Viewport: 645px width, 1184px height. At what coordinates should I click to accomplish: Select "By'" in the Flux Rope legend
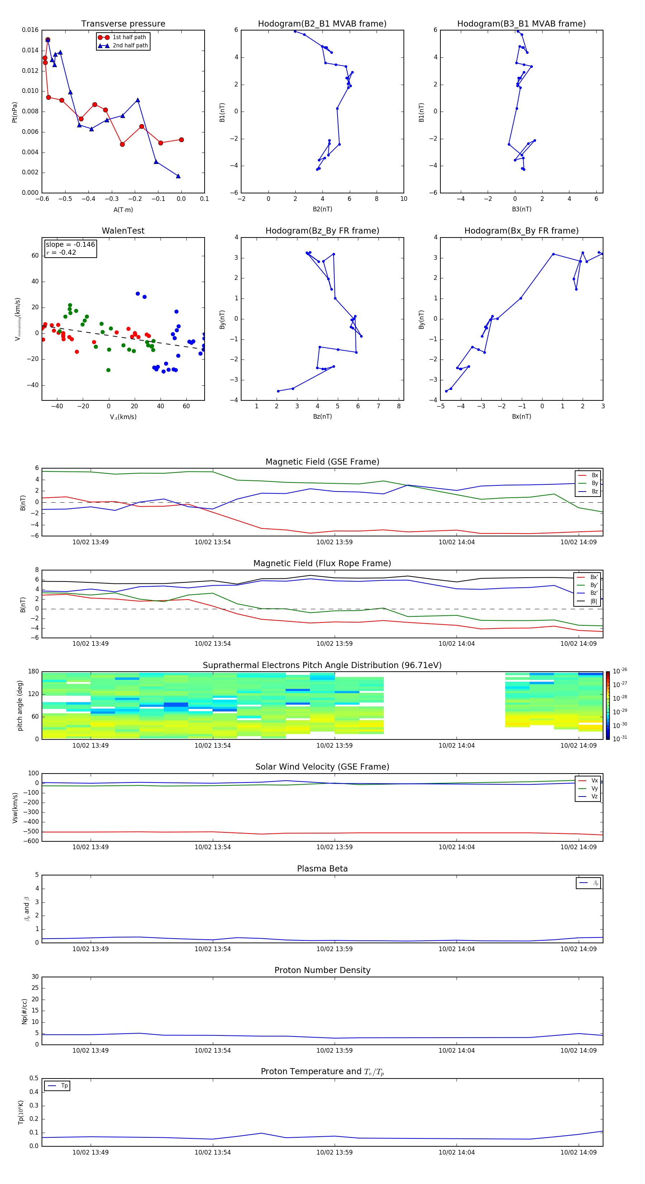[588, 585]
